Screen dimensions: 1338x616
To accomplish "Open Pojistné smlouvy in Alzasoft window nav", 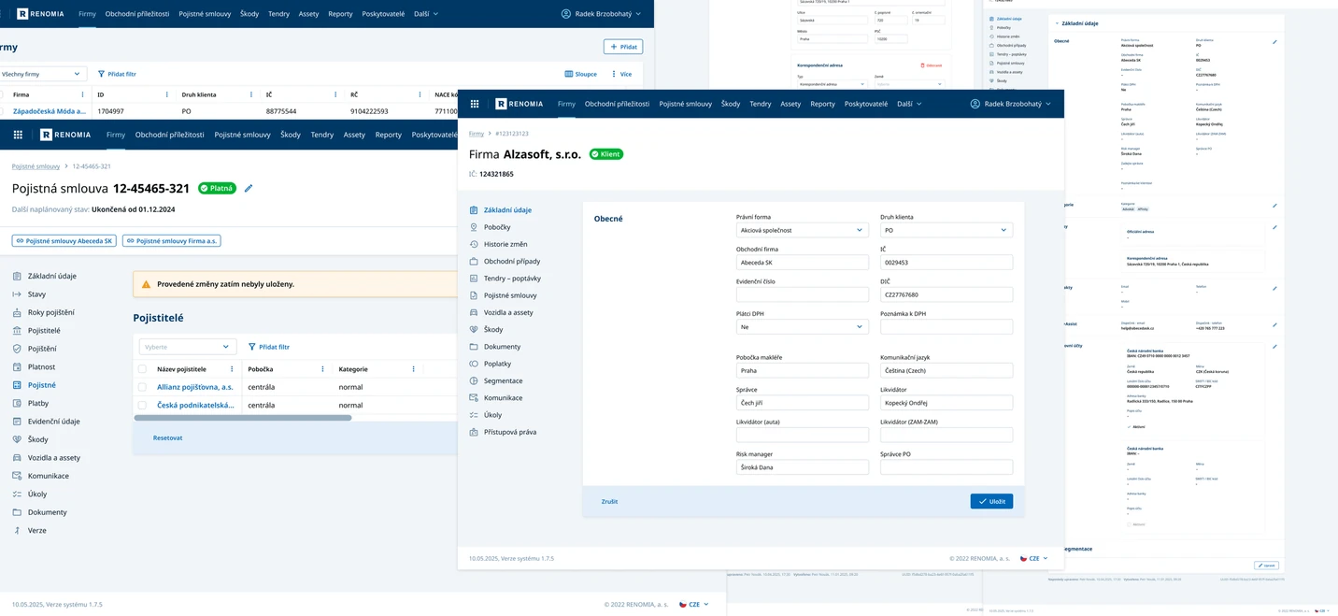I will point(685,104).
